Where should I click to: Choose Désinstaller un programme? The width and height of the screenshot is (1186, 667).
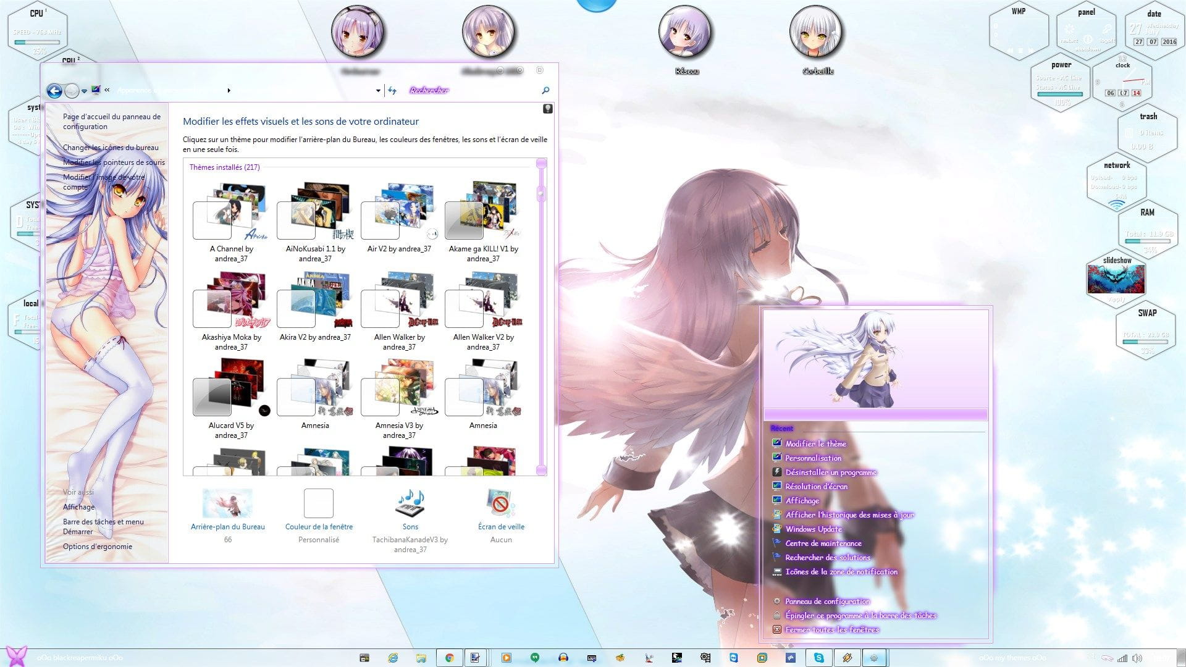831,472
